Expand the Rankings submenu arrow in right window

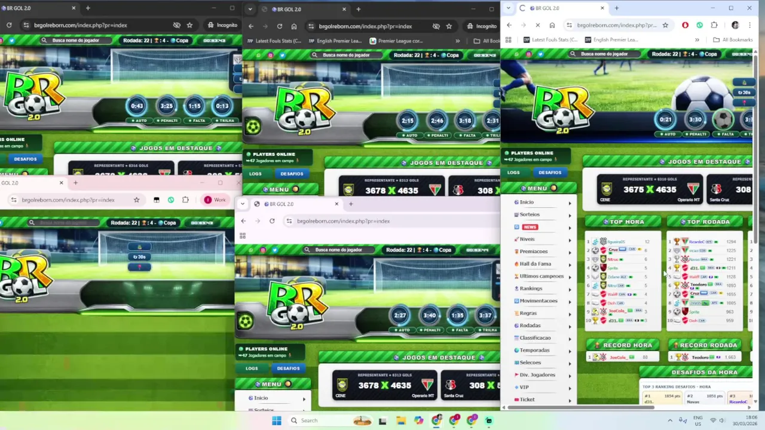click(570, 289)
